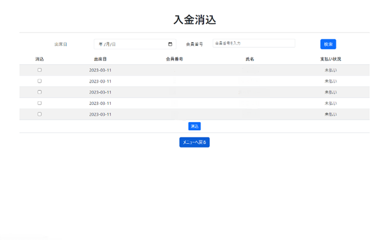This screenshot has height=240, width=386.
Task: Click the 会員番号 column header in table
Action: [x=174, y=59]
